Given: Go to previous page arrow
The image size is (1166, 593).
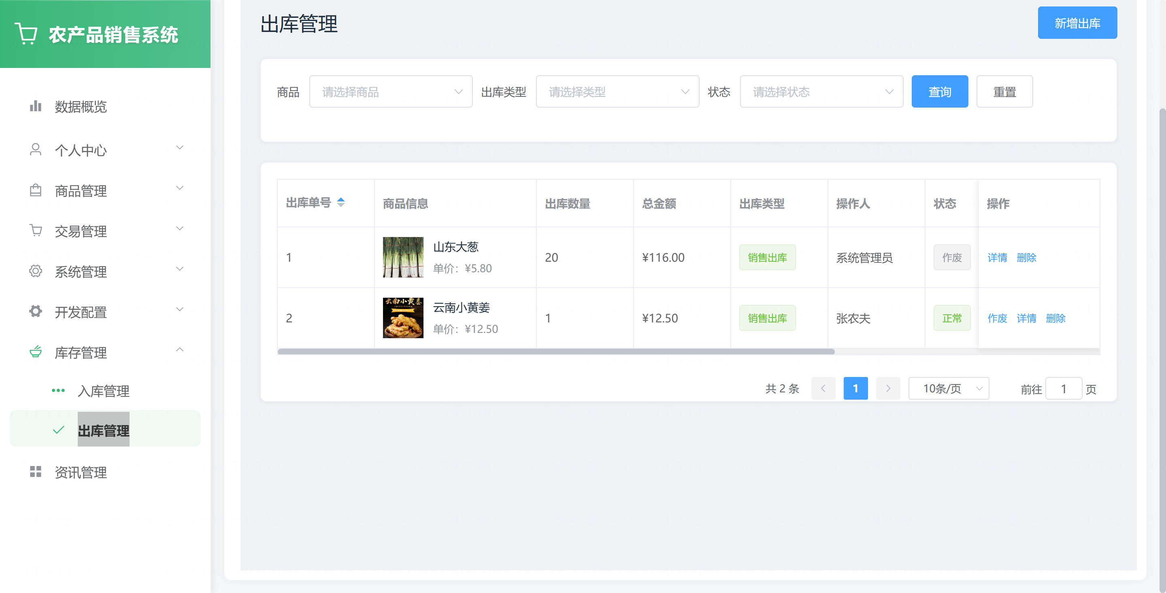Looking at the screenshot, I should click(823, 389).
